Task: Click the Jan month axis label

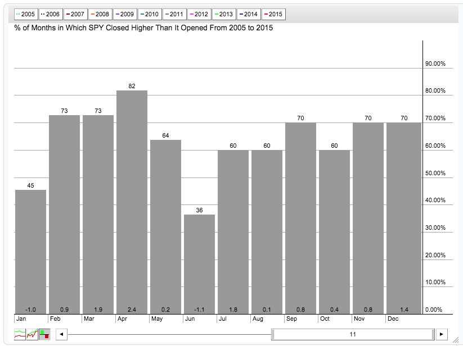Action: click(x=21, y=318)
